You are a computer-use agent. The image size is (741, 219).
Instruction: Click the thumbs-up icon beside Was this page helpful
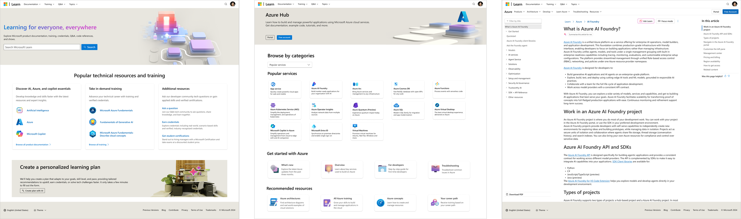725,76
